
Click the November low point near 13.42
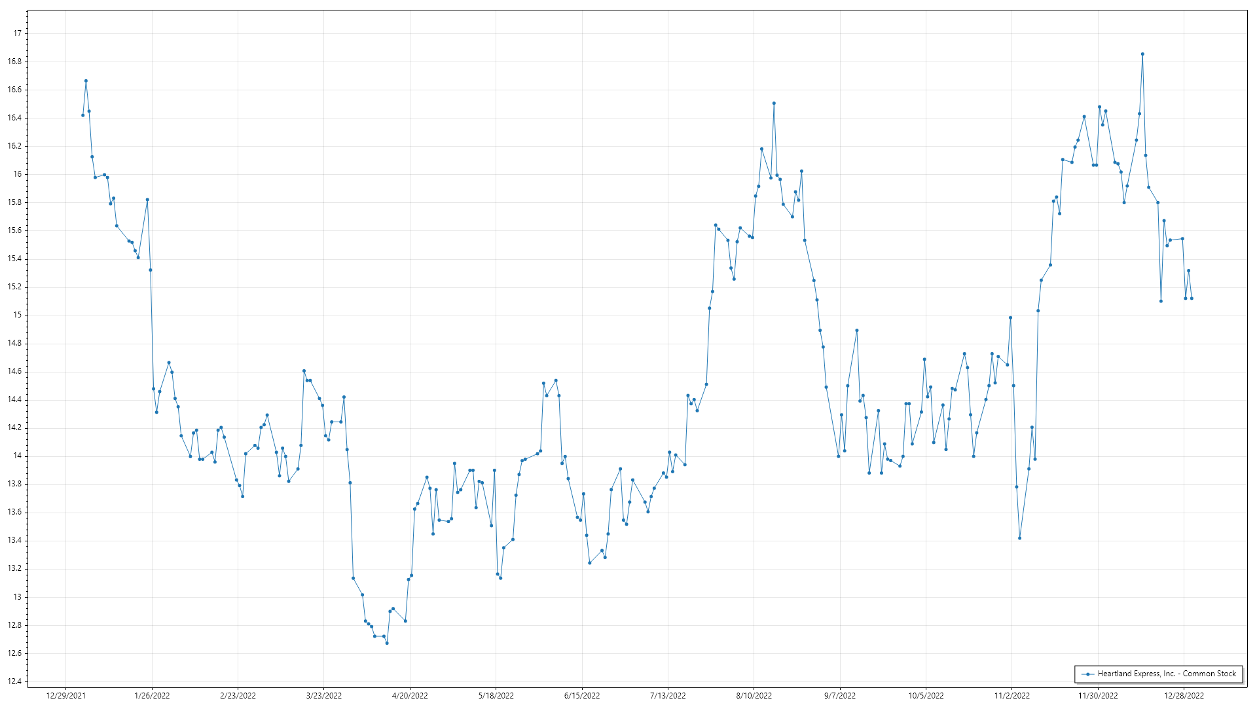tap(1020, 538)
